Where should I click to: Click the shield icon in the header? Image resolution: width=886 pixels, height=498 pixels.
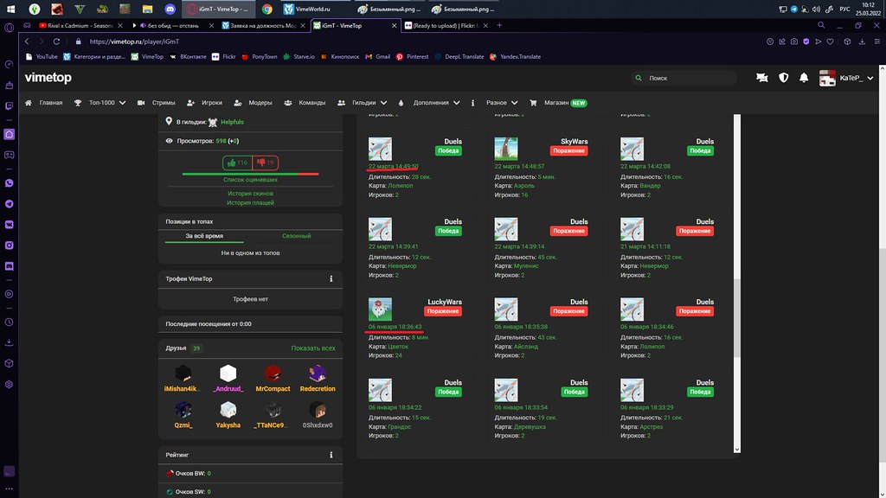[x=784, y=78]
